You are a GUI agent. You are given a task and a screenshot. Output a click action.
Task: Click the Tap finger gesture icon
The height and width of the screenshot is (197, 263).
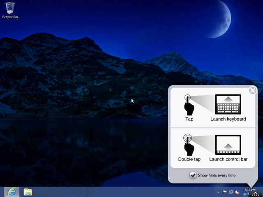click(189, 105)
